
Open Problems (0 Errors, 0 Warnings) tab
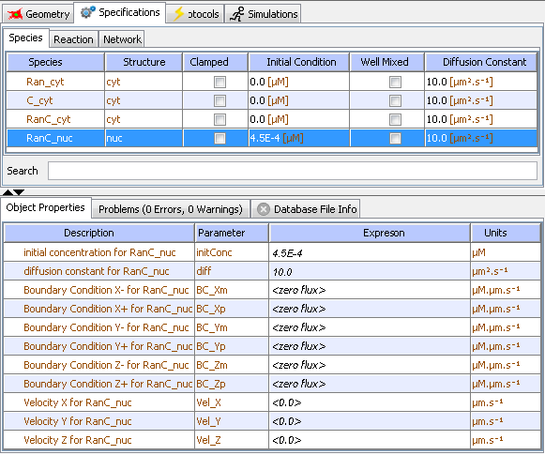(x=171, y=209)
